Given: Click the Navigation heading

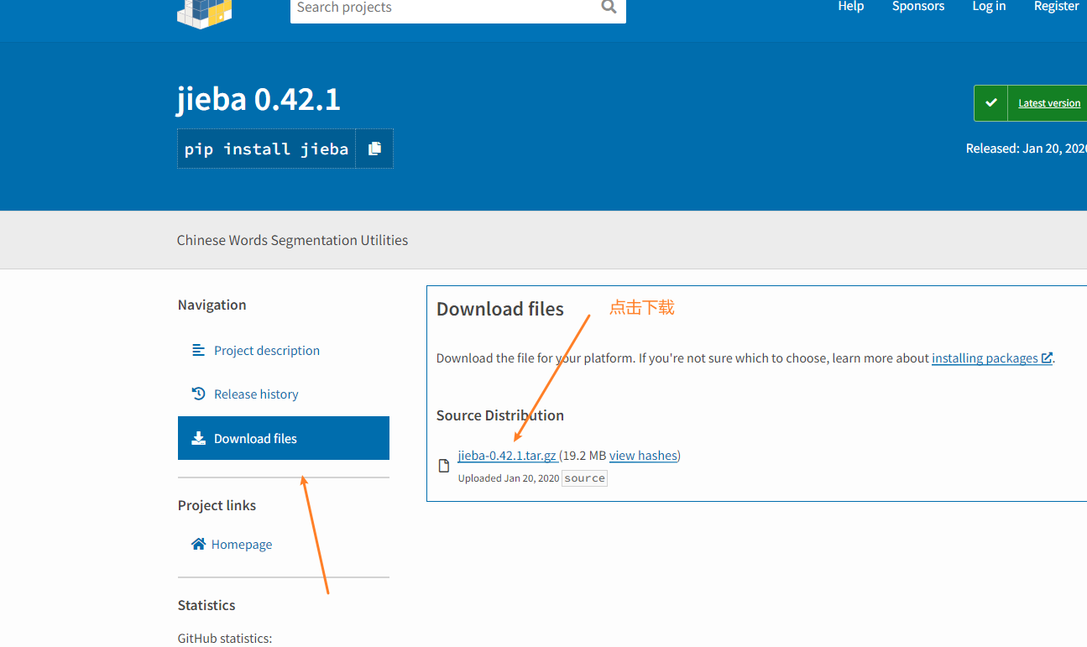Looking at the screenshot, I should (212, 305).
